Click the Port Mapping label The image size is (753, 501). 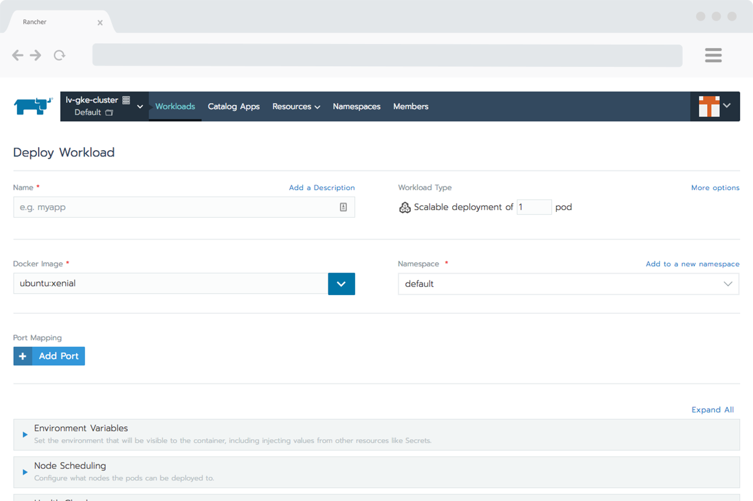pyautogui.click(x=37, y=338)
